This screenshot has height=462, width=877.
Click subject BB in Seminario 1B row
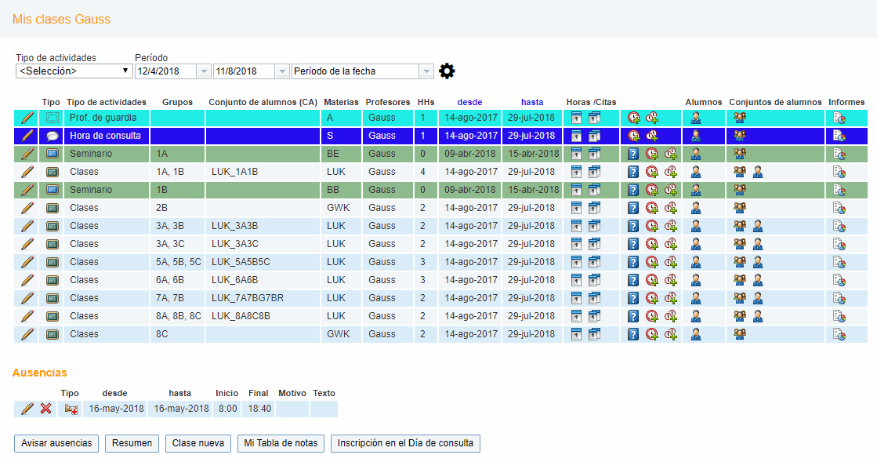pyautogui.click(x=333, y=190)
